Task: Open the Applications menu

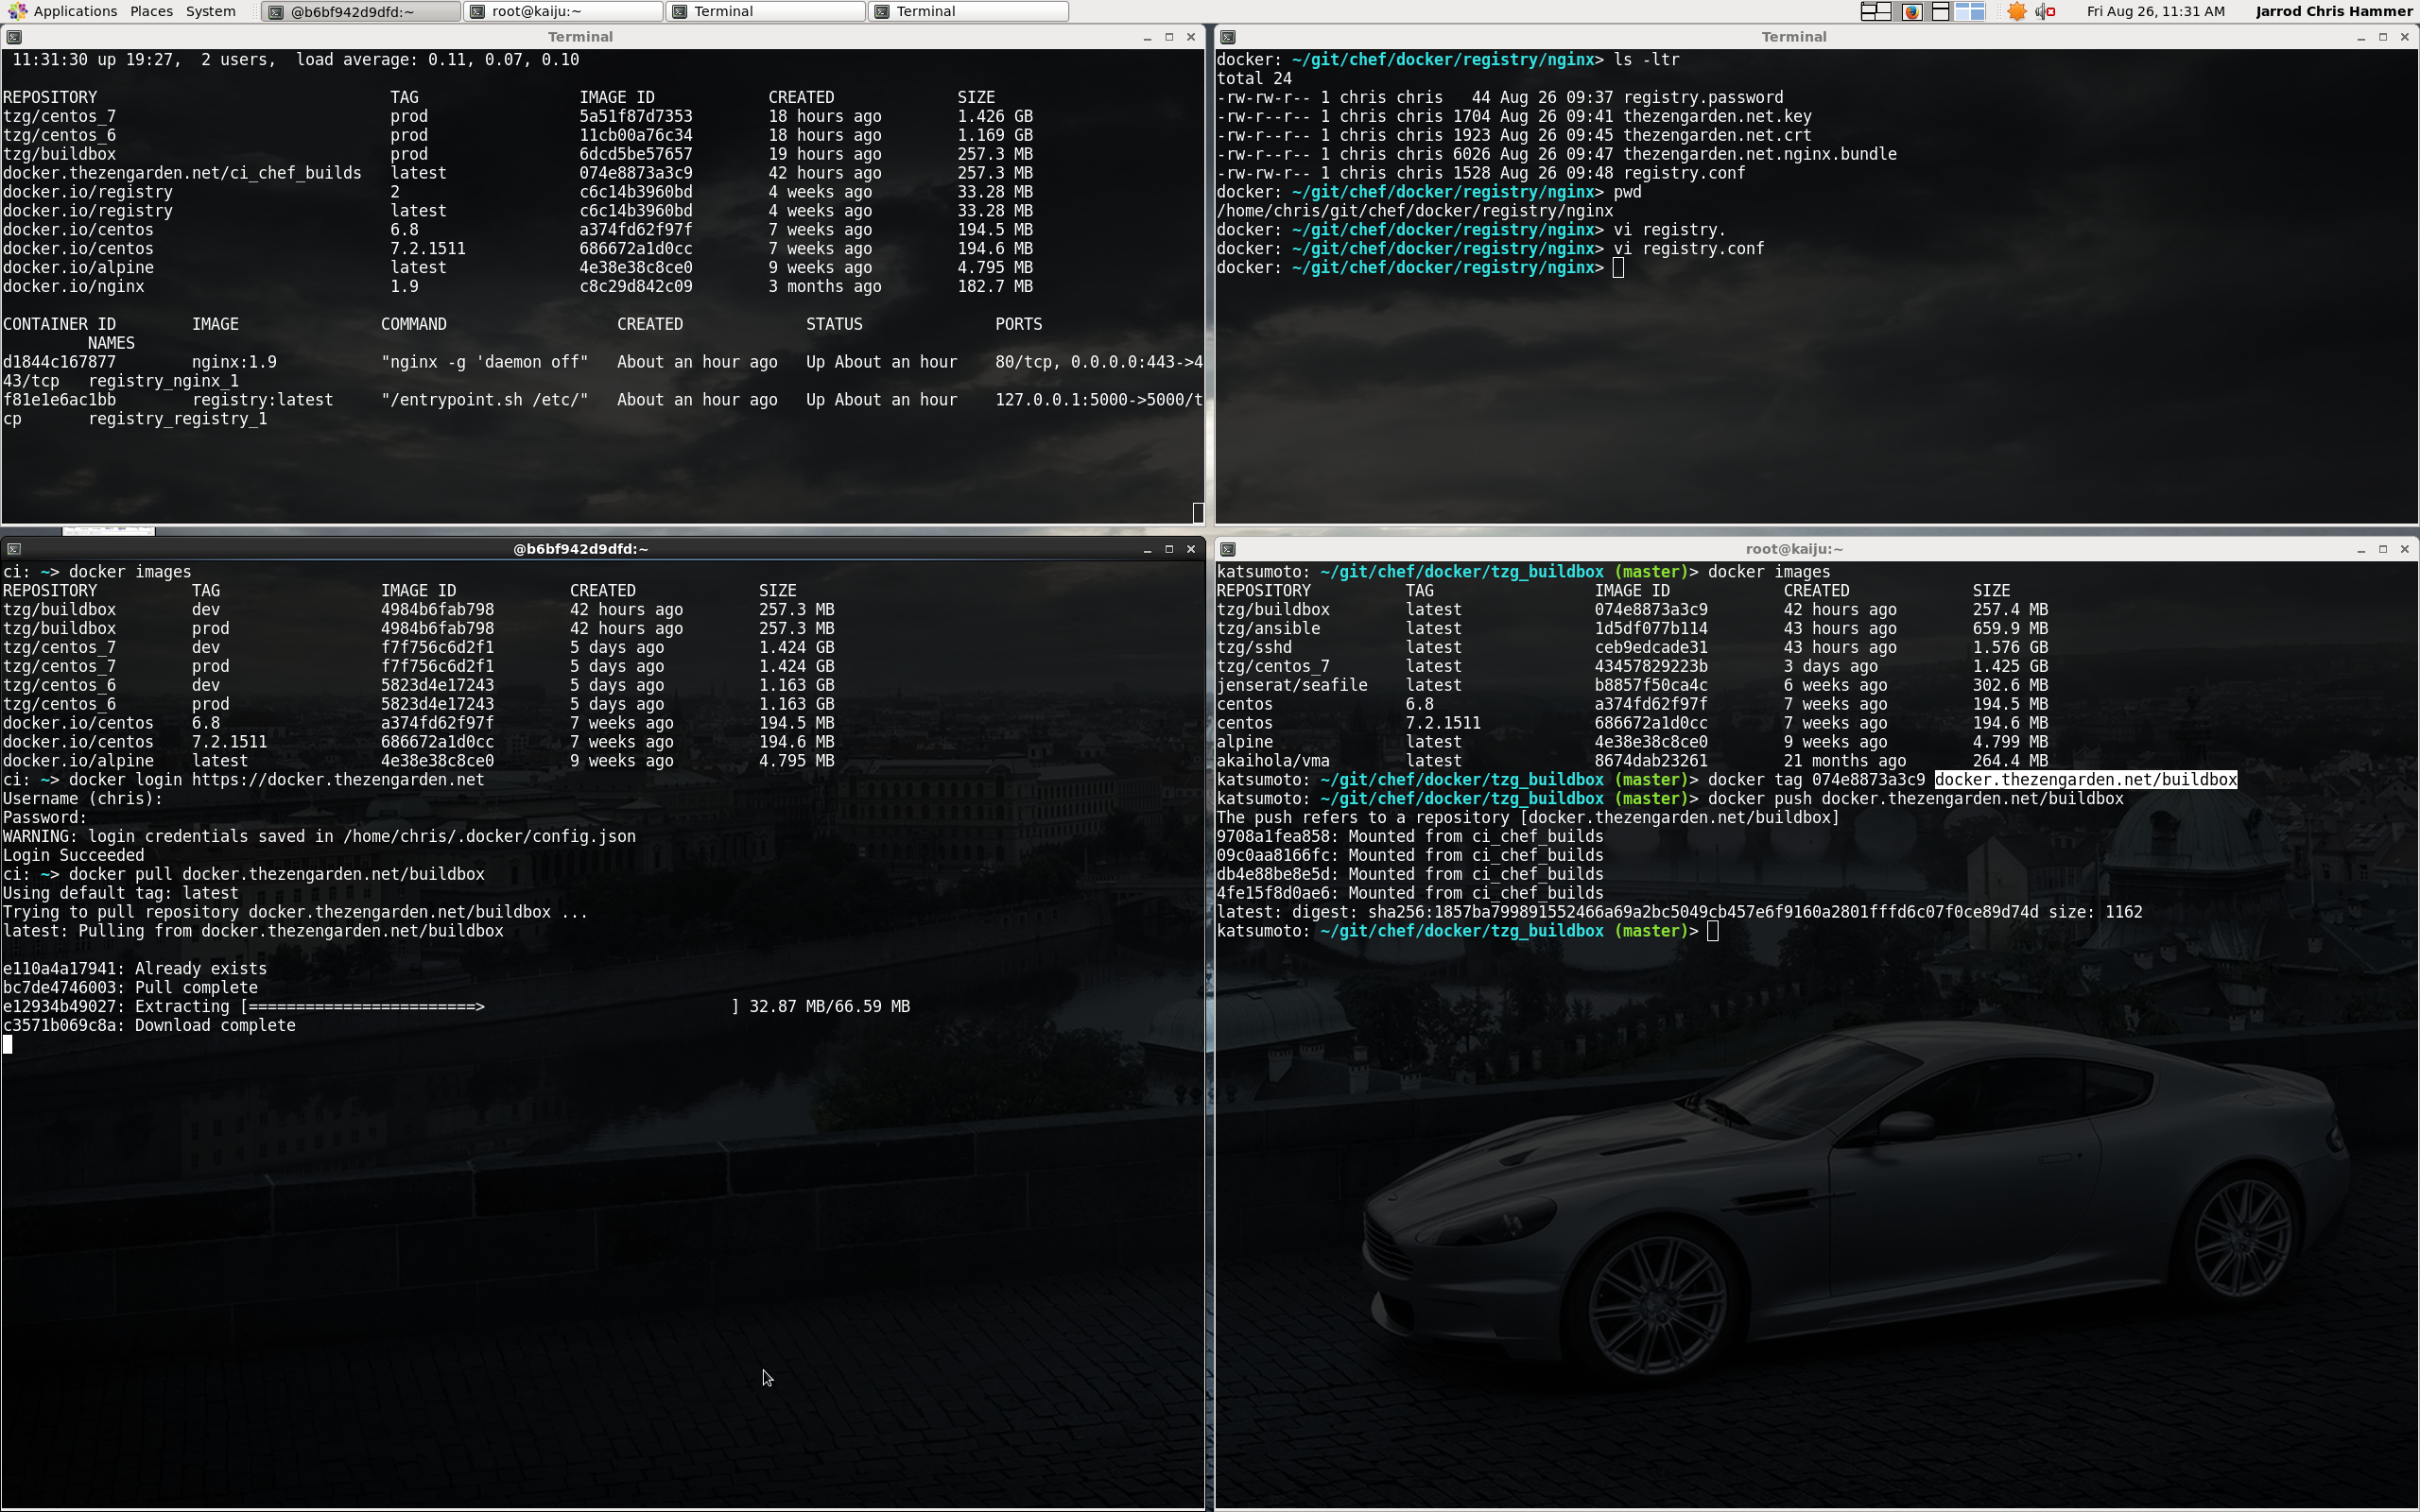Action: [x=75, y=11]
